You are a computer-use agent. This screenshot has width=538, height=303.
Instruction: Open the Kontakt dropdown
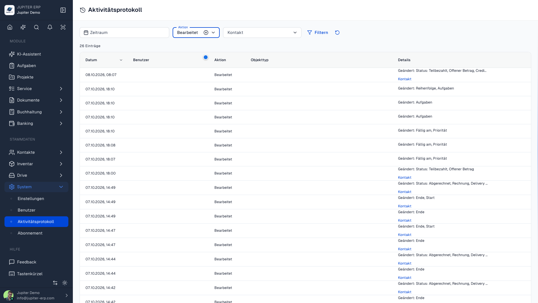tap(262, 33)
